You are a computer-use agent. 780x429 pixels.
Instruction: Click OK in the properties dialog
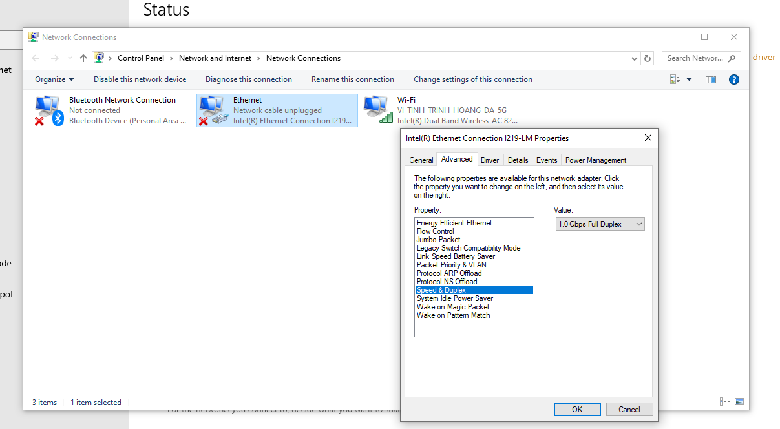coord(577,409)
